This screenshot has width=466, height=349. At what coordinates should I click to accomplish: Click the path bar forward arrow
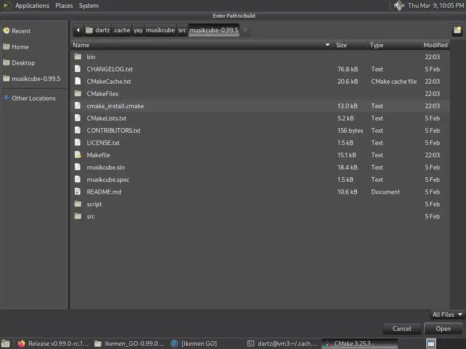(x=245, y=30)
